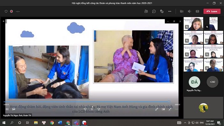Skip back 10 seconds in video

tap(85, 109)
